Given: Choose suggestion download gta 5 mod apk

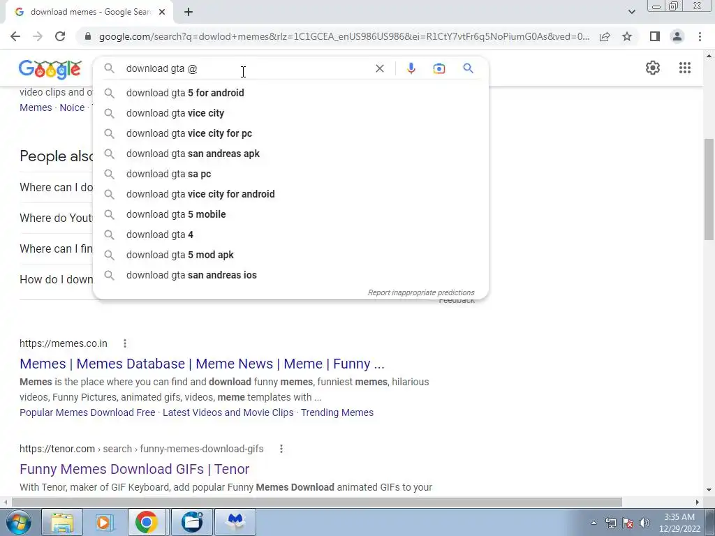Looking at the screenshot, I should click(290, 255).
